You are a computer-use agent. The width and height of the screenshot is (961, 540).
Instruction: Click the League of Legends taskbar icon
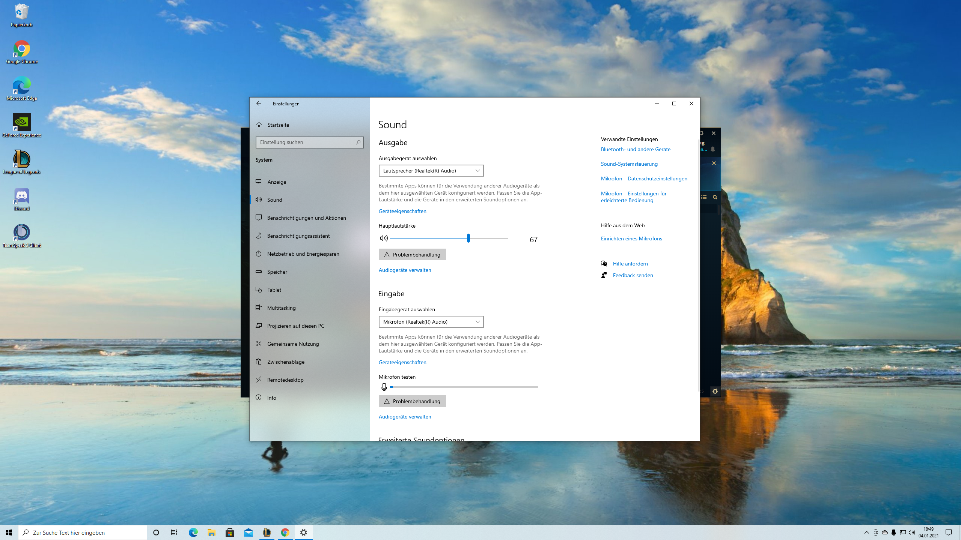click(x=267, y=532)
